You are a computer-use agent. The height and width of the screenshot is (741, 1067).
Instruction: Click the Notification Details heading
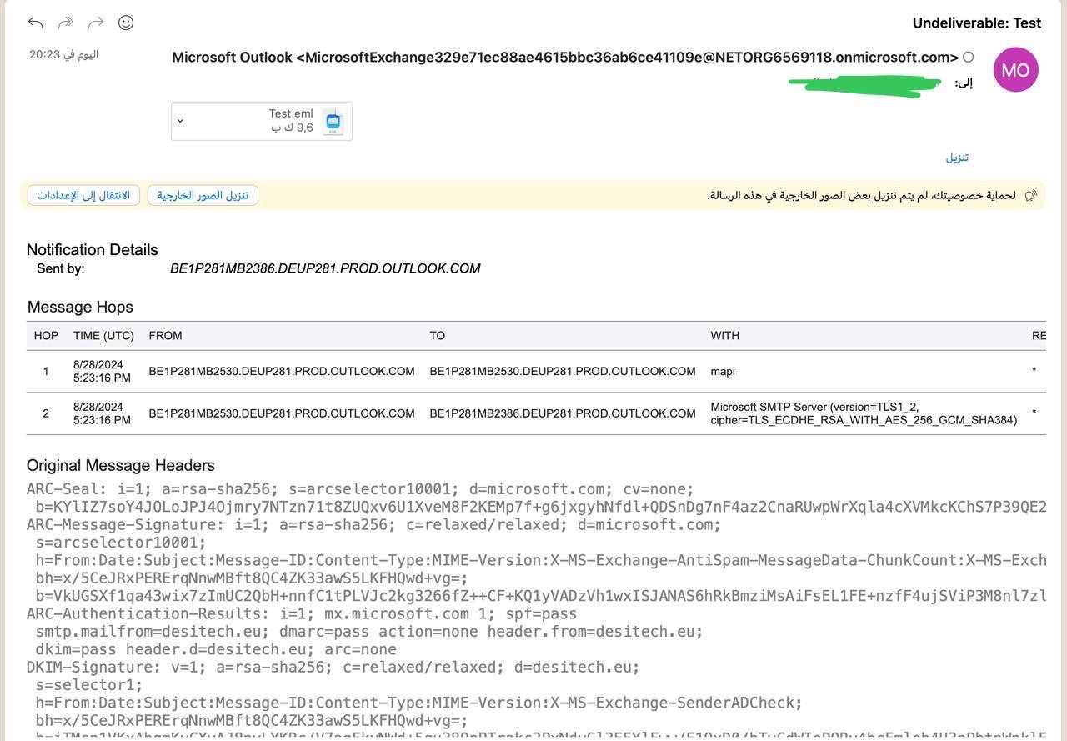(93, 249)
